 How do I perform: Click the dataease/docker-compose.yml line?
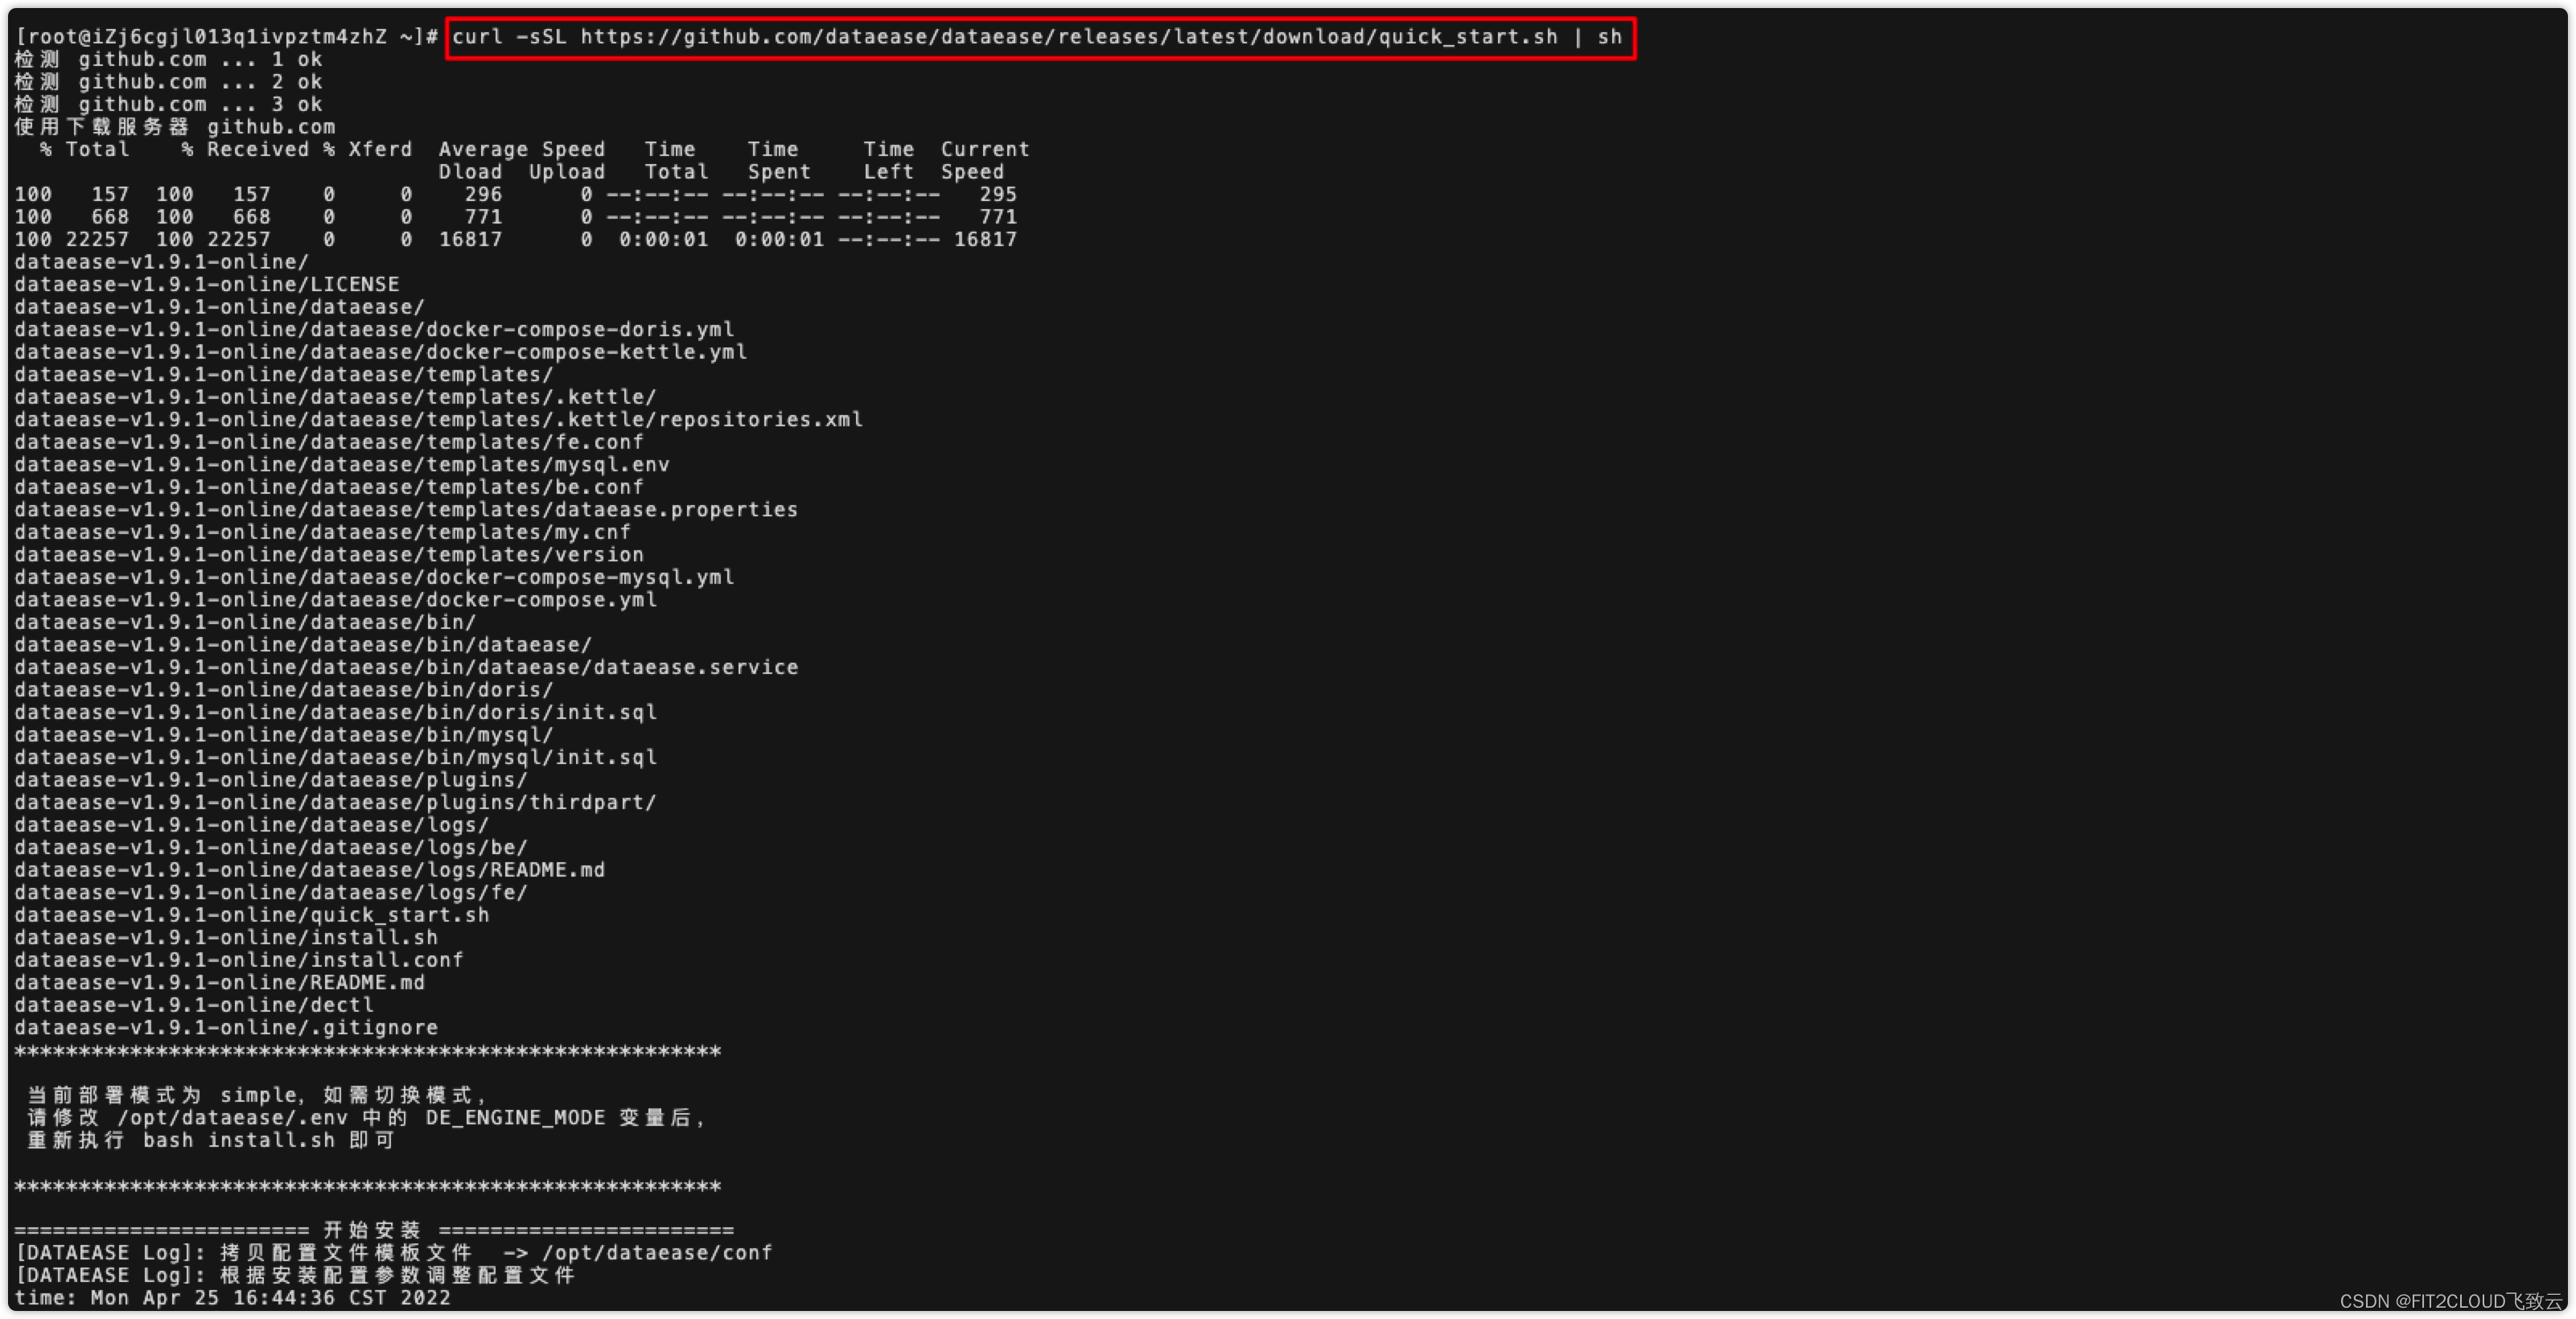click(336, 600)
